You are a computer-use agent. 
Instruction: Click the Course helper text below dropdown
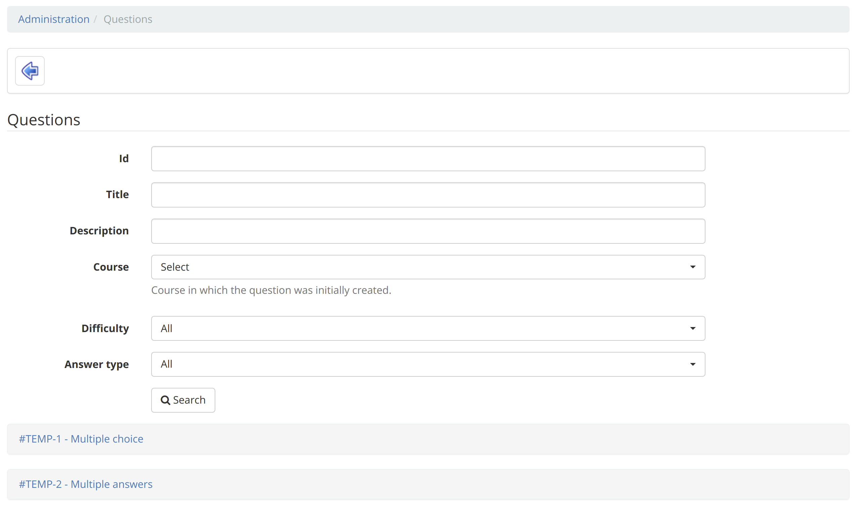pos(271,290)
